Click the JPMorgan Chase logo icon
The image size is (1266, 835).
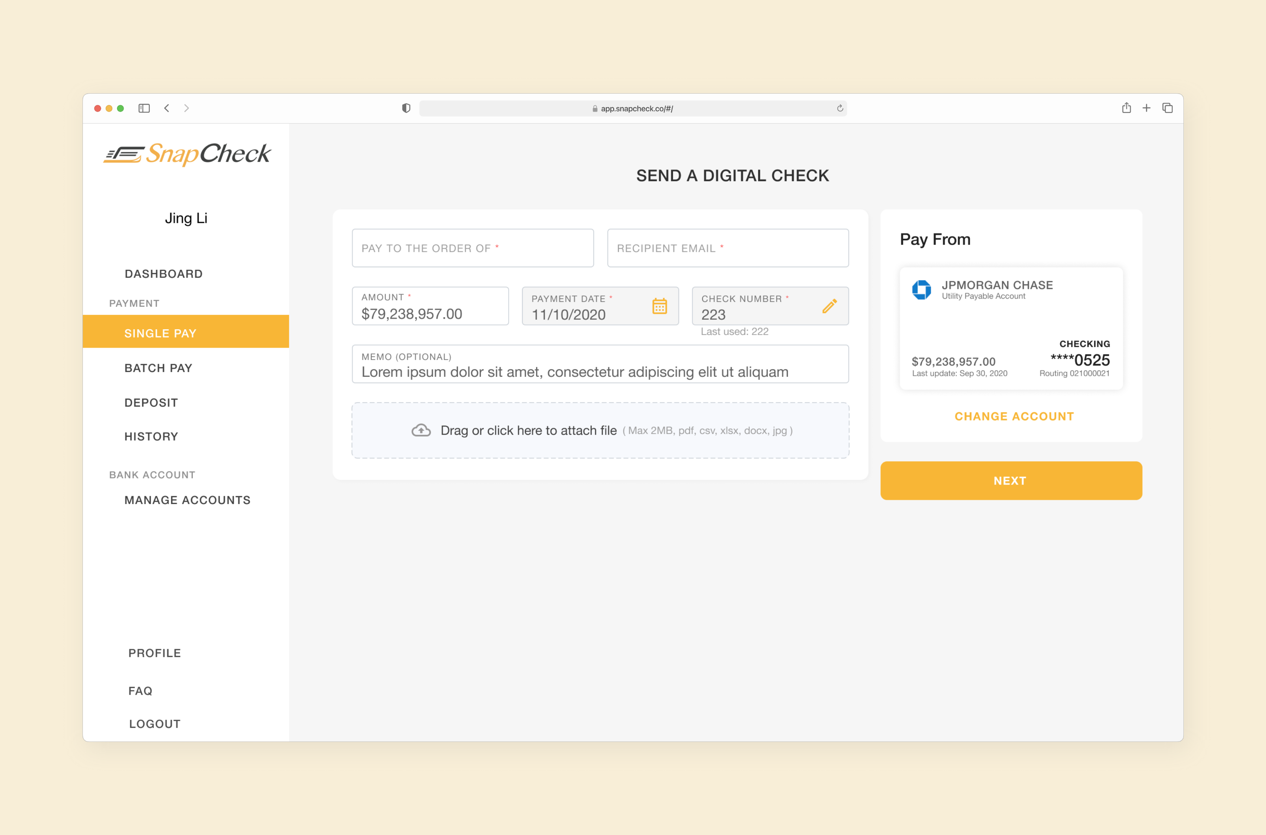[x=921, y=290]
